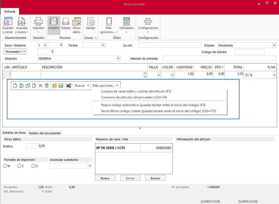Click Guardar y cerrar icon
Screen dimensions: 279x204
8,21
